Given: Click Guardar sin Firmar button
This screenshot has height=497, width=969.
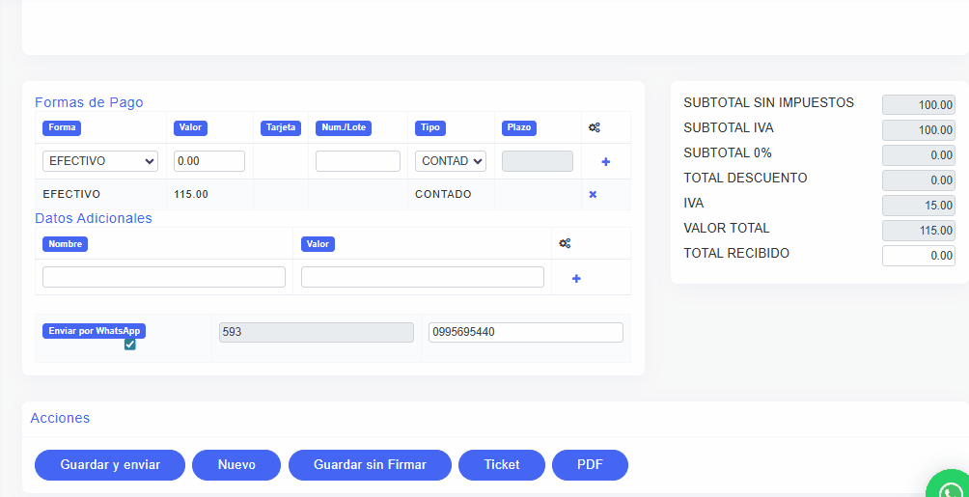Looking at the screenshot, I should point(370,465).
